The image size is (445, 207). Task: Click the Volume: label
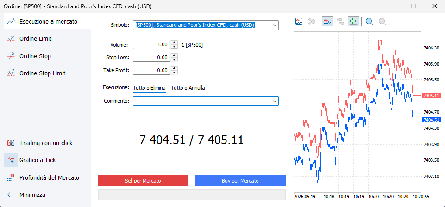(x=119, y=45)
